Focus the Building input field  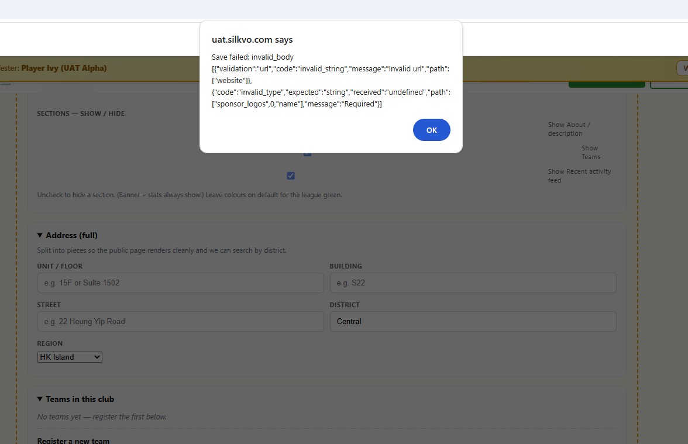point(473,283)
